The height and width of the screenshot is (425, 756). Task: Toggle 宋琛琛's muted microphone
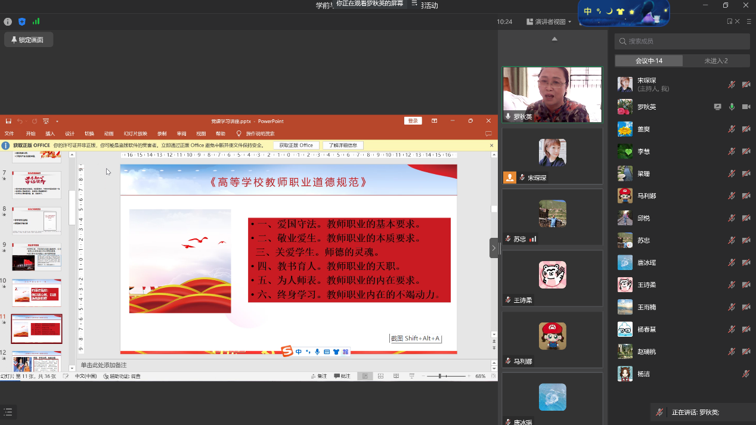(732, 85)
